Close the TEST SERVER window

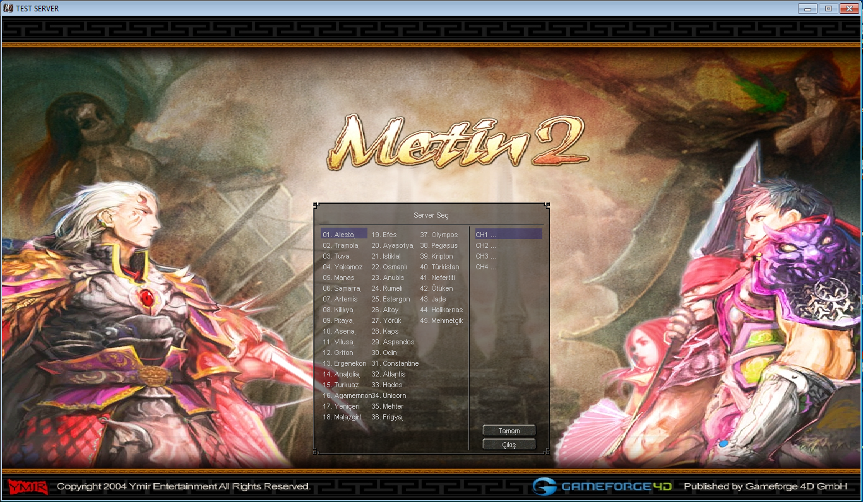point(848,8)
